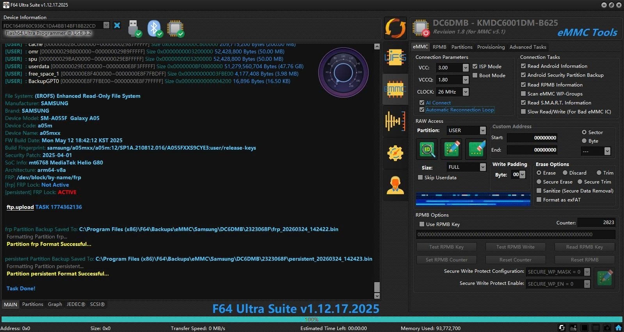Screen dimensions: 624x332
Task: Toggle the AI Connect checkbox
Action: coord(422,103)
